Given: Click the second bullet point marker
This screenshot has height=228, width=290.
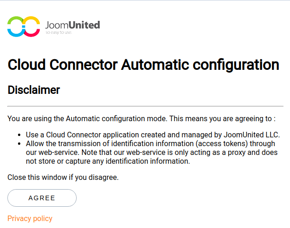Looking at the screenshot, I should (19, 144).
